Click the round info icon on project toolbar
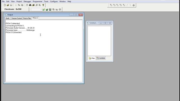Viewport: 180px width, 101px height. (60, 10)
